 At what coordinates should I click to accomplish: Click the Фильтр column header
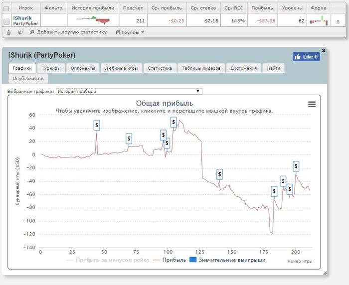[53, 8]
